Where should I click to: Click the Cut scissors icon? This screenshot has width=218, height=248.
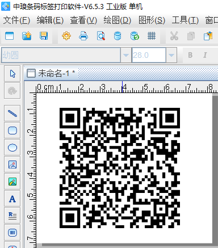(174, 36)
